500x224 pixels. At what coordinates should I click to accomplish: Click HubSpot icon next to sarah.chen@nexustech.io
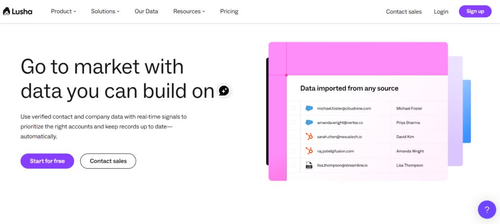point(309,137)
